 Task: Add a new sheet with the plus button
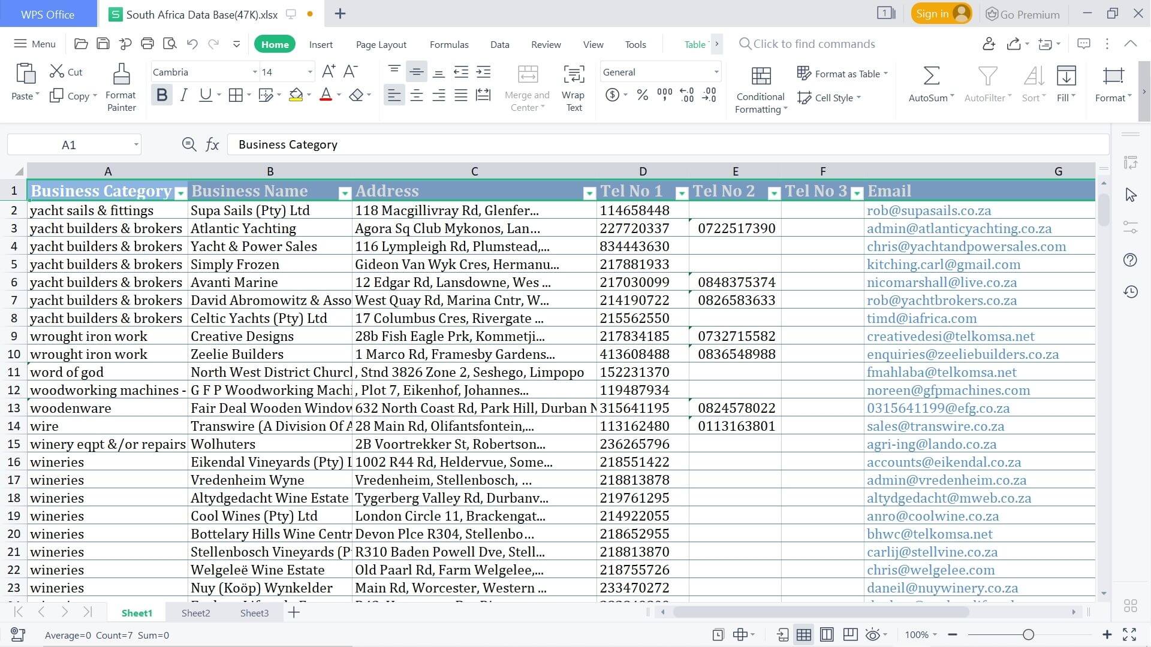click(294, 612)
